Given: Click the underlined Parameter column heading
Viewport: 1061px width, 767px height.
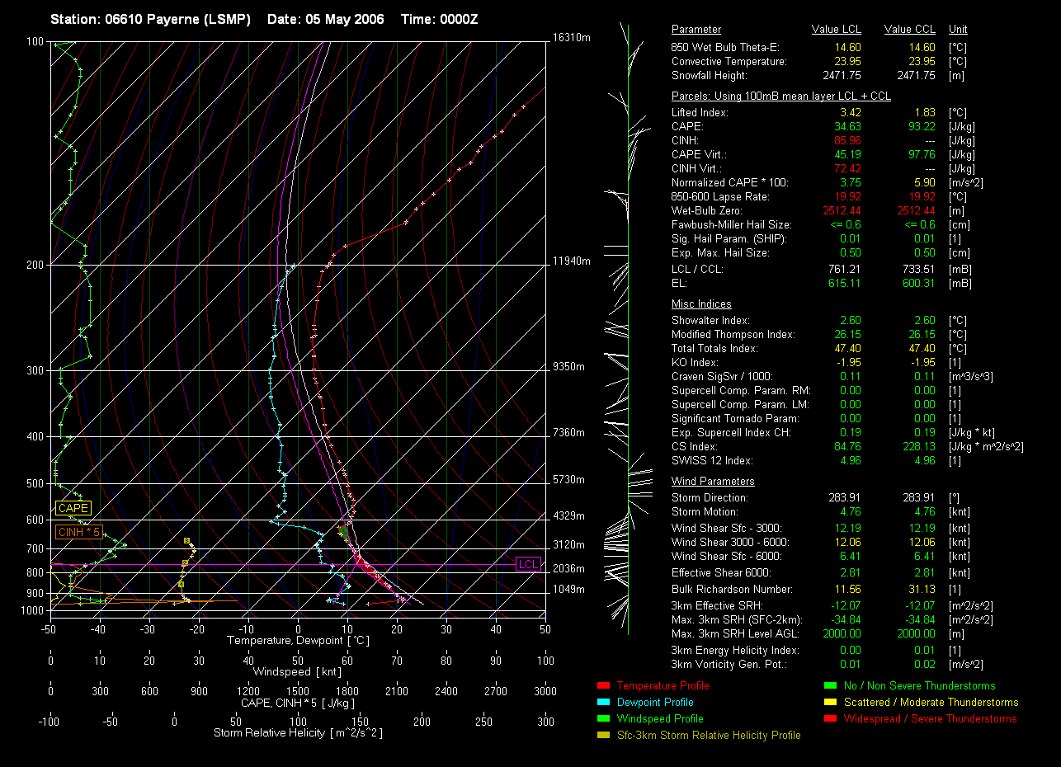Looking at the screenshot, I should (x=696, y=30).
